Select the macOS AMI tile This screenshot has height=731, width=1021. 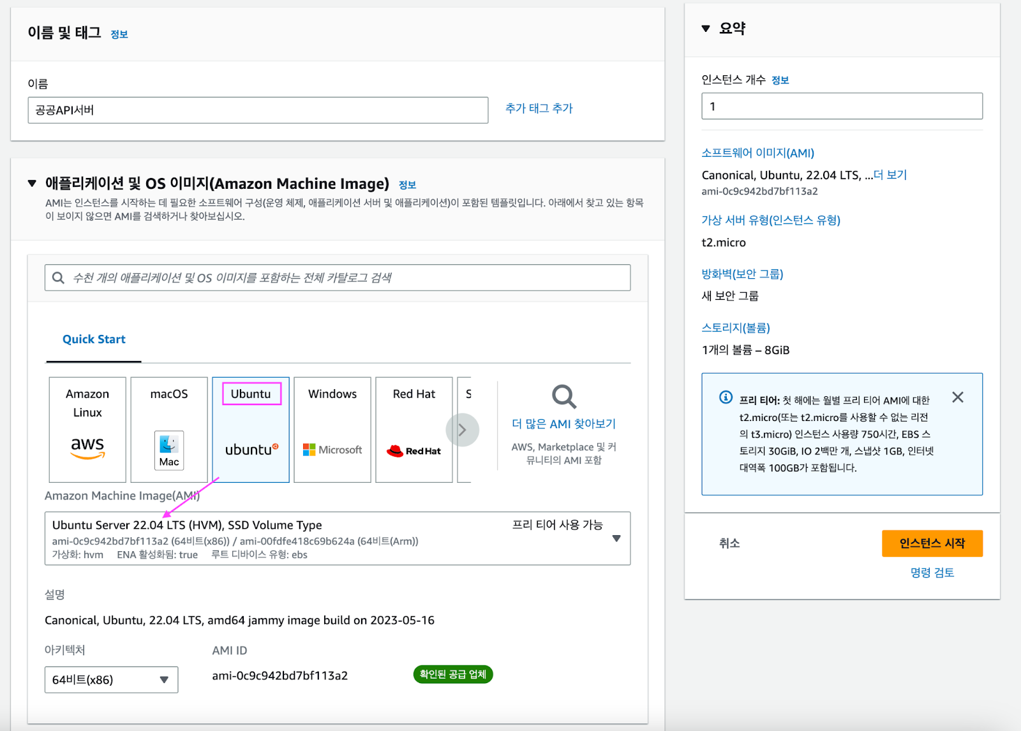169,429
